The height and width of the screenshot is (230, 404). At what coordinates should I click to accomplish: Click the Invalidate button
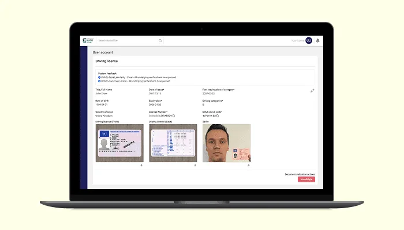(306, 179)
